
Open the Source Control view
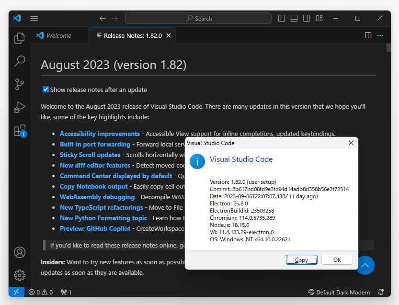point(19,84)
